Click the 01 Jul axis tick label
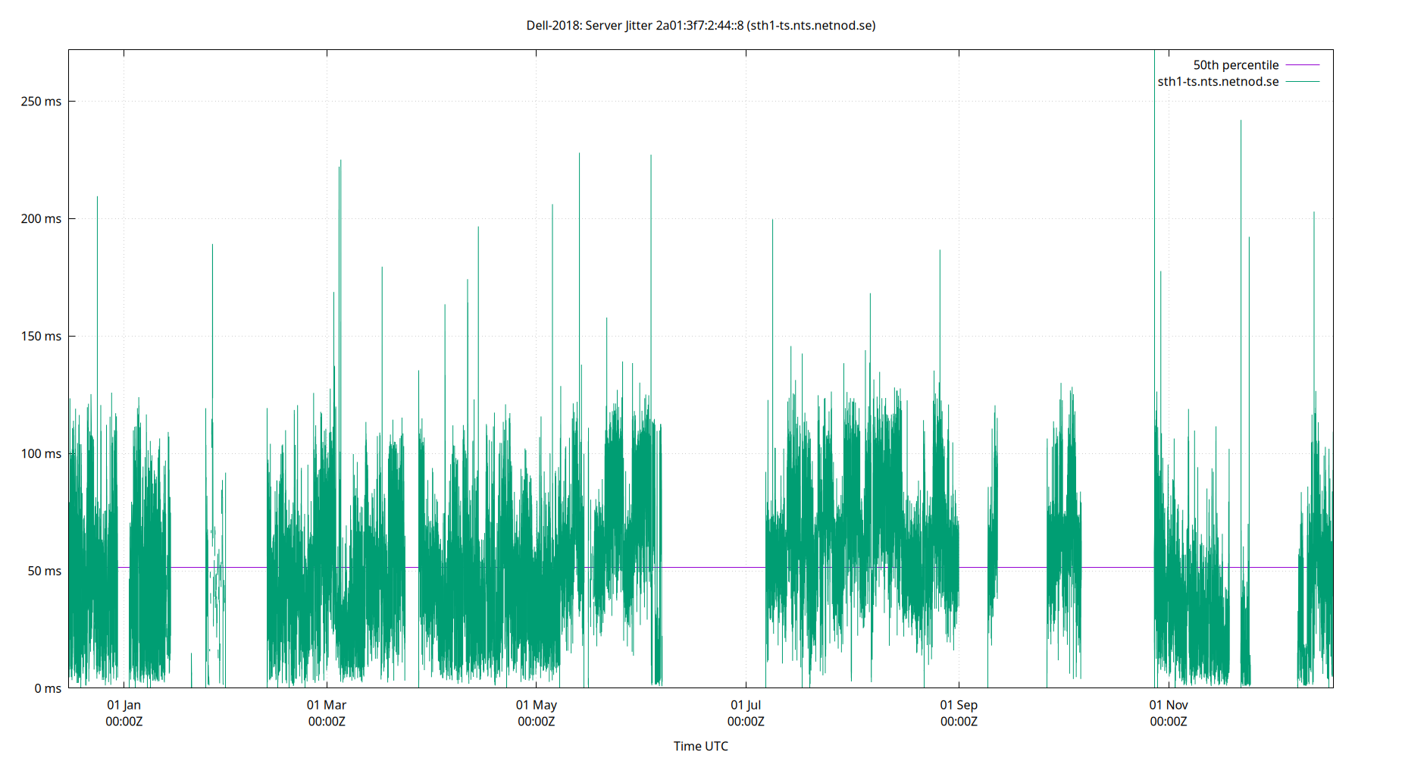Image resolution: width=1402 pixels, height=758 pixels. point(746,705)
